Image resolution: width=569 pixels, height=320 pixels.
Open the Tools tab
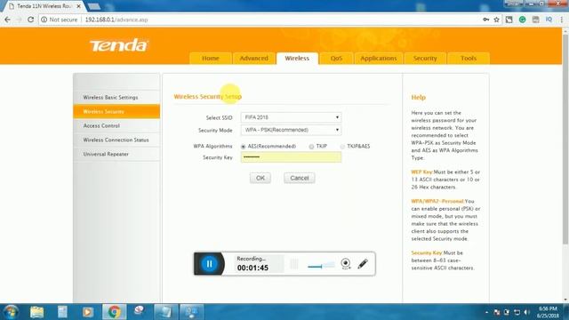coord(469,58)
